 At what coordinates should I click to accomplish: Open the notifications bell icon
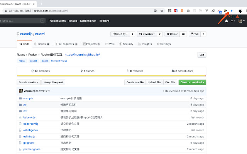(227, 21)
